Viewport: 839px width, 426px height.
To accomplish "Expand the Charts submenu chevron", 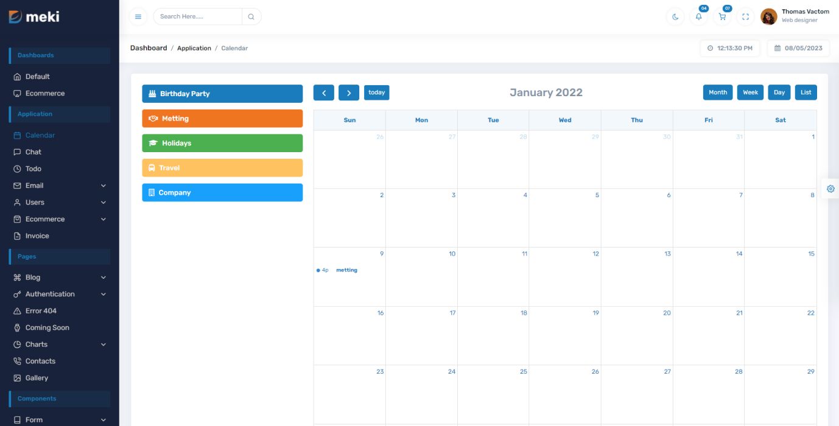I will pyautogui.click(x=103, y=344).
